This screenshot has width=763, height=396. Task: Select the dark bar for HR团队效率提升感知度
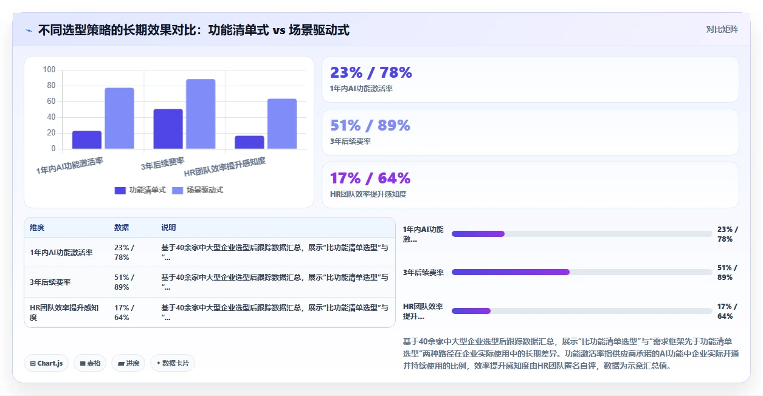coord(249,142)
